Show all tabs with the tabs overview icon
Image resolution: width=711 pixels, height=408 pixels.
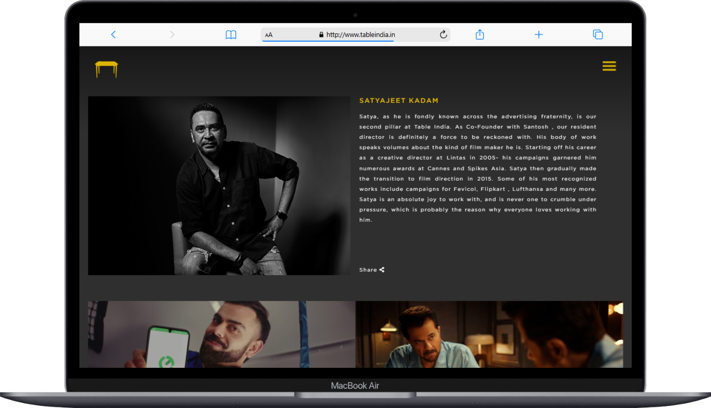[598, 34]
